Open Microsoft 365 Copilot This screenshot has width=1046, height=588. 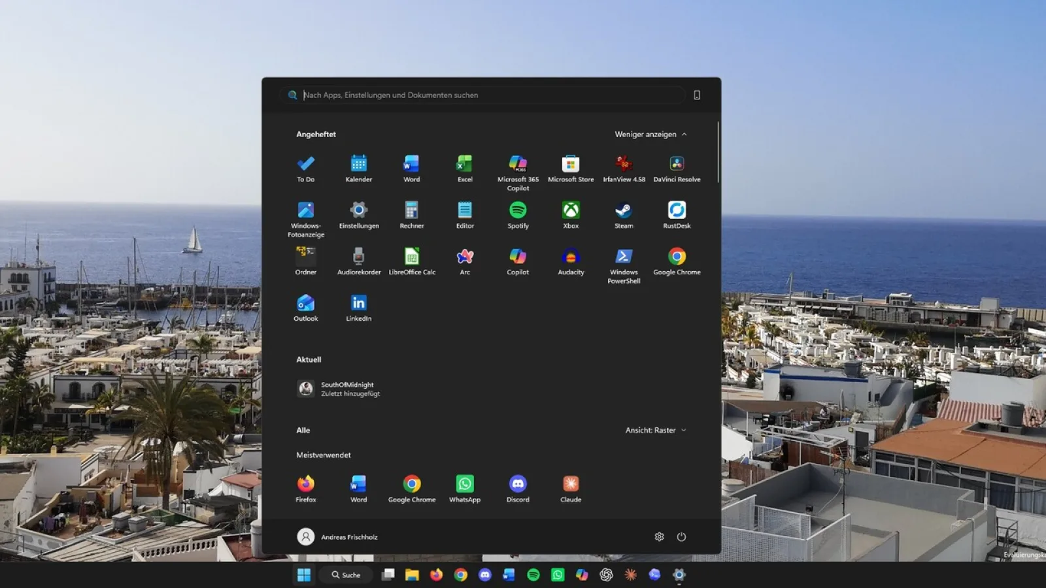tap(518, 173)
